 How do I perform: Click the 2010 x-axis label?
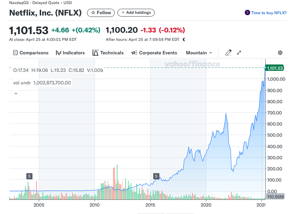click(95, 205)
